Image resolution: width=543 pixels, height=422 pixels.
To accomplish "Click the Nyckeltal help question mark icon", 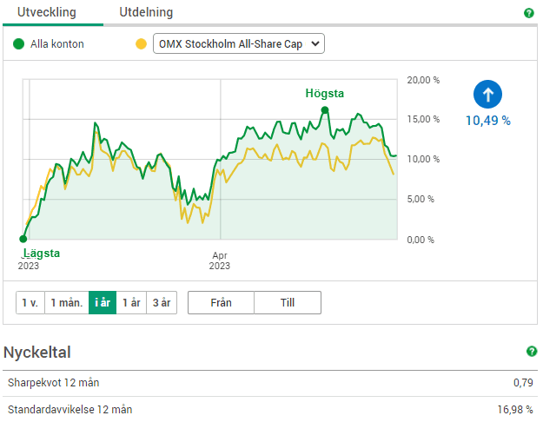I will (531, 352).
